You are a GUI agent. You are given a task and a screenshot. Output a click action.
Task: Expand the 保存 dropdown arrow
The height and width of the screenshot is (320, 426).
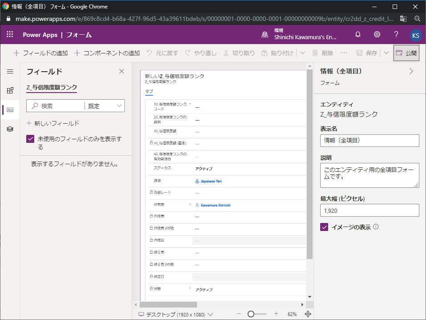point(386,53)
